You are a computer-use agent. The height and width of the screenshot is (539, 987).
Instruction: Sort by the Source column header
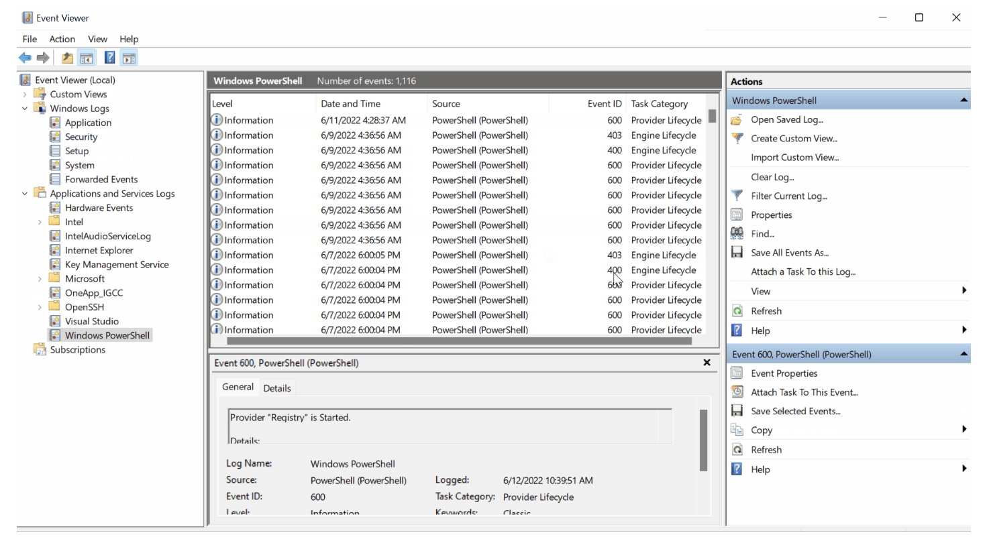click(x=488, y=104)
